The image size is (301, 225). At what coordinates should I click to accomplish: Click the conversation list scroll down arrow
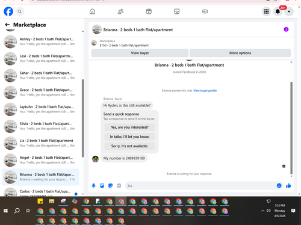point(83,194)
